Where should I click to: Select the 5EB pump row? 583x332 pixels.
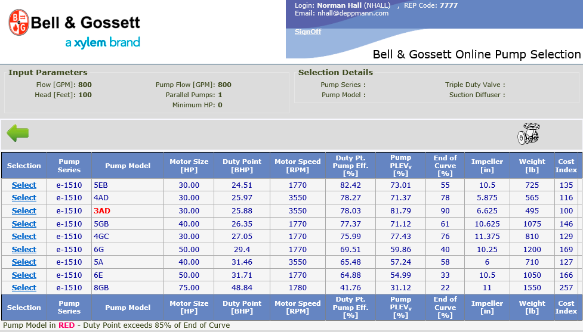24,185
